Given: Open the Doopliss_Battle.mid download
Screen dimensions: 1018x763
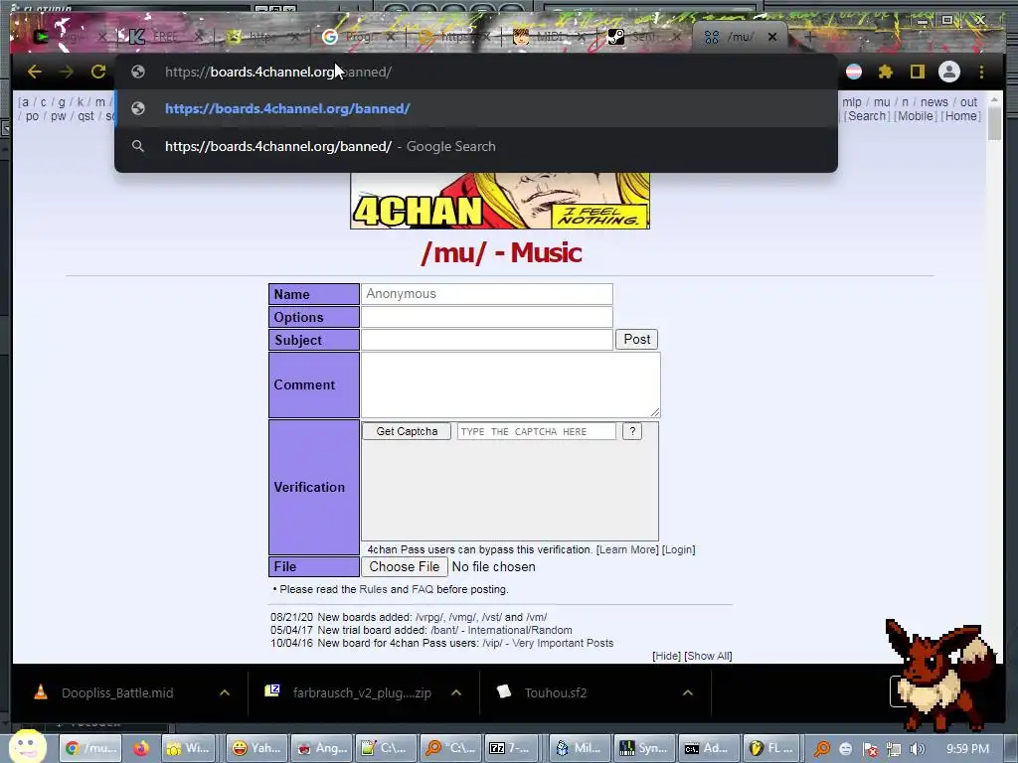Looking at the screenshot, I should click(117, 692).
